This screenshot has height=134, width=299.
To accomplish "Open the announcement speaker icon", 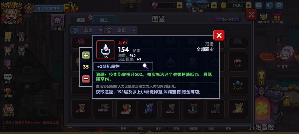I will click(269, 5).
